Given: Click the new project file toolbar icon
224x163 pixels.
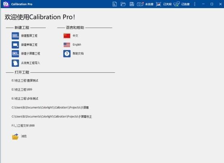Looking at the screenshot, I should pos(115,4).
